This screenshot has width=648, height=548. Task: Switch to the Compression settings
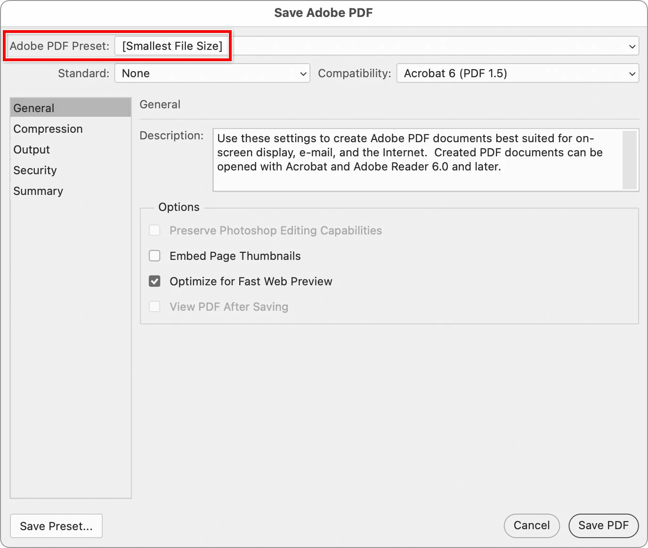click(x=71, y=129)
